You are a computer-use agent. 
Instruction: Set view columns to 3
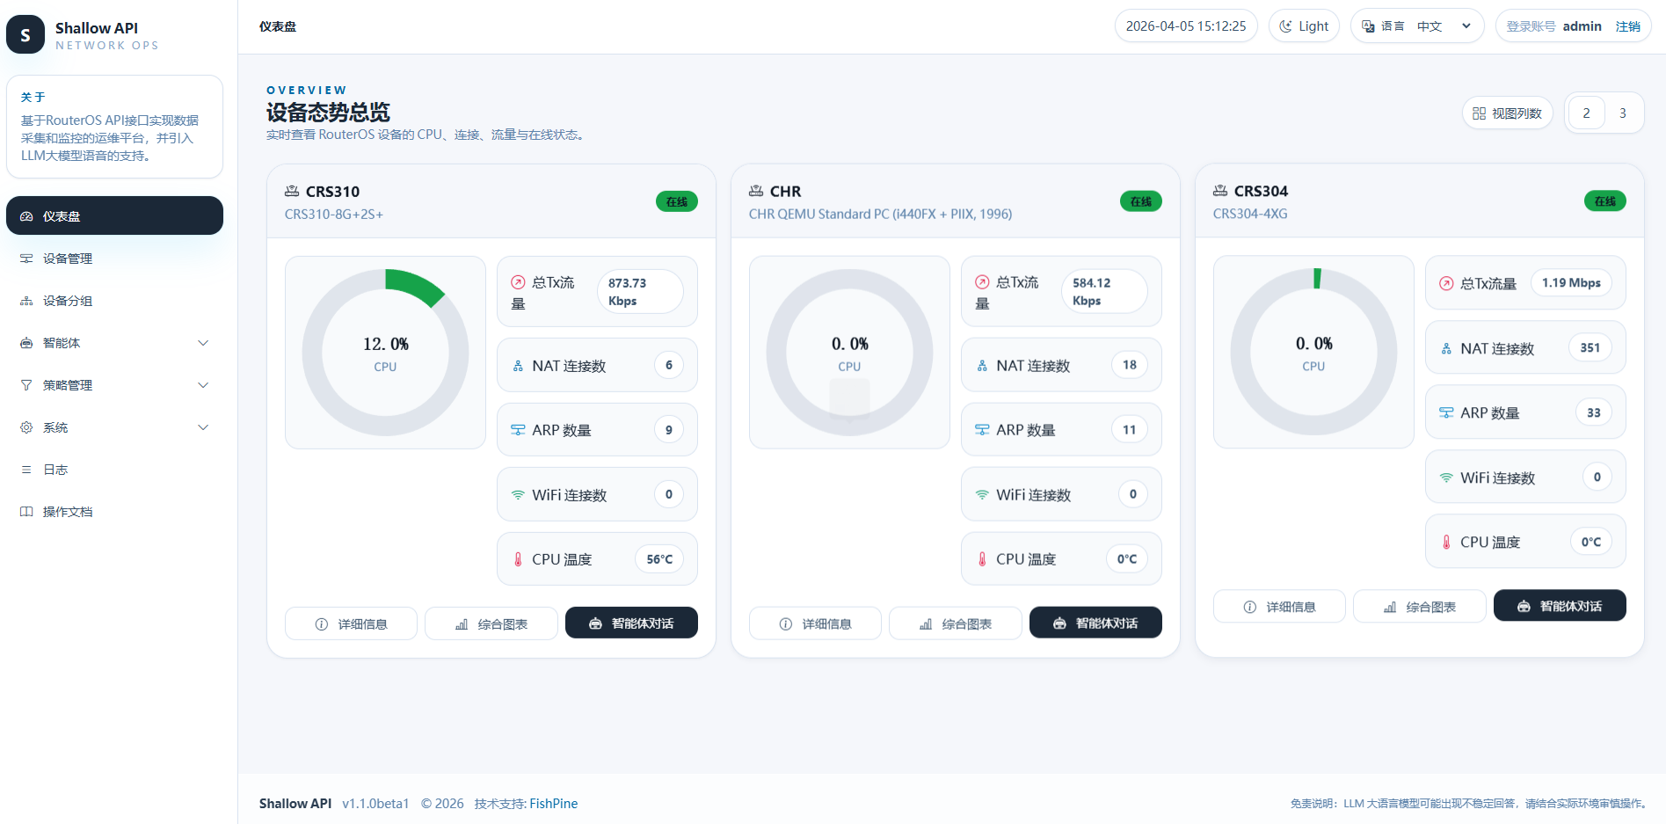(x=1623, y=113)
